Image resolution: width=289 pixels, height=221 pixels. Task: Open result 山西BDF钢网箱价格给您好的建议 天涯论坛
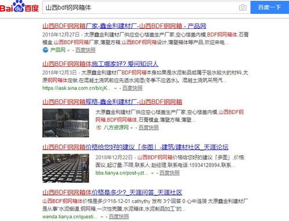136,147
